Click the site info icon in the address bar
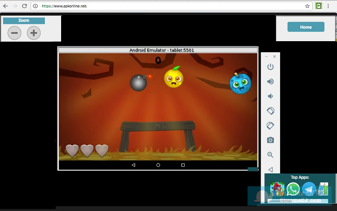337x211 pixels. click(35, 6)
